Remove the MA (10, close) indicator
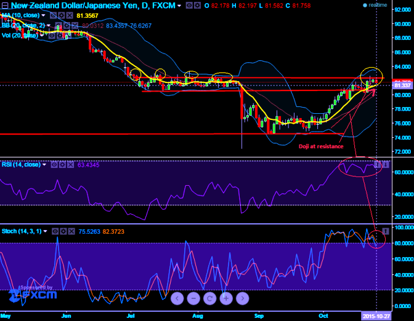This screenshot has width=414, height=321. (70, 15)
